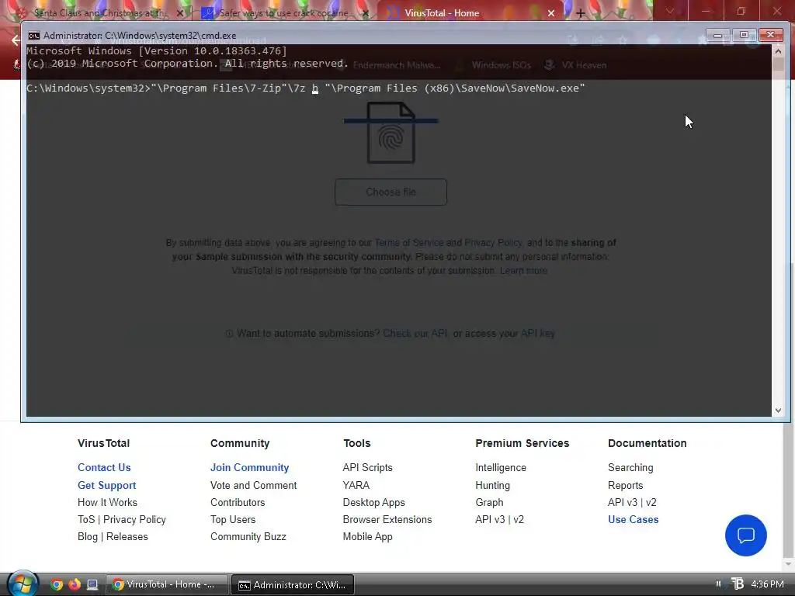Switch to VirusTotal - Home taskbar button
The image size is (795, 596).
tap(167, 584)
